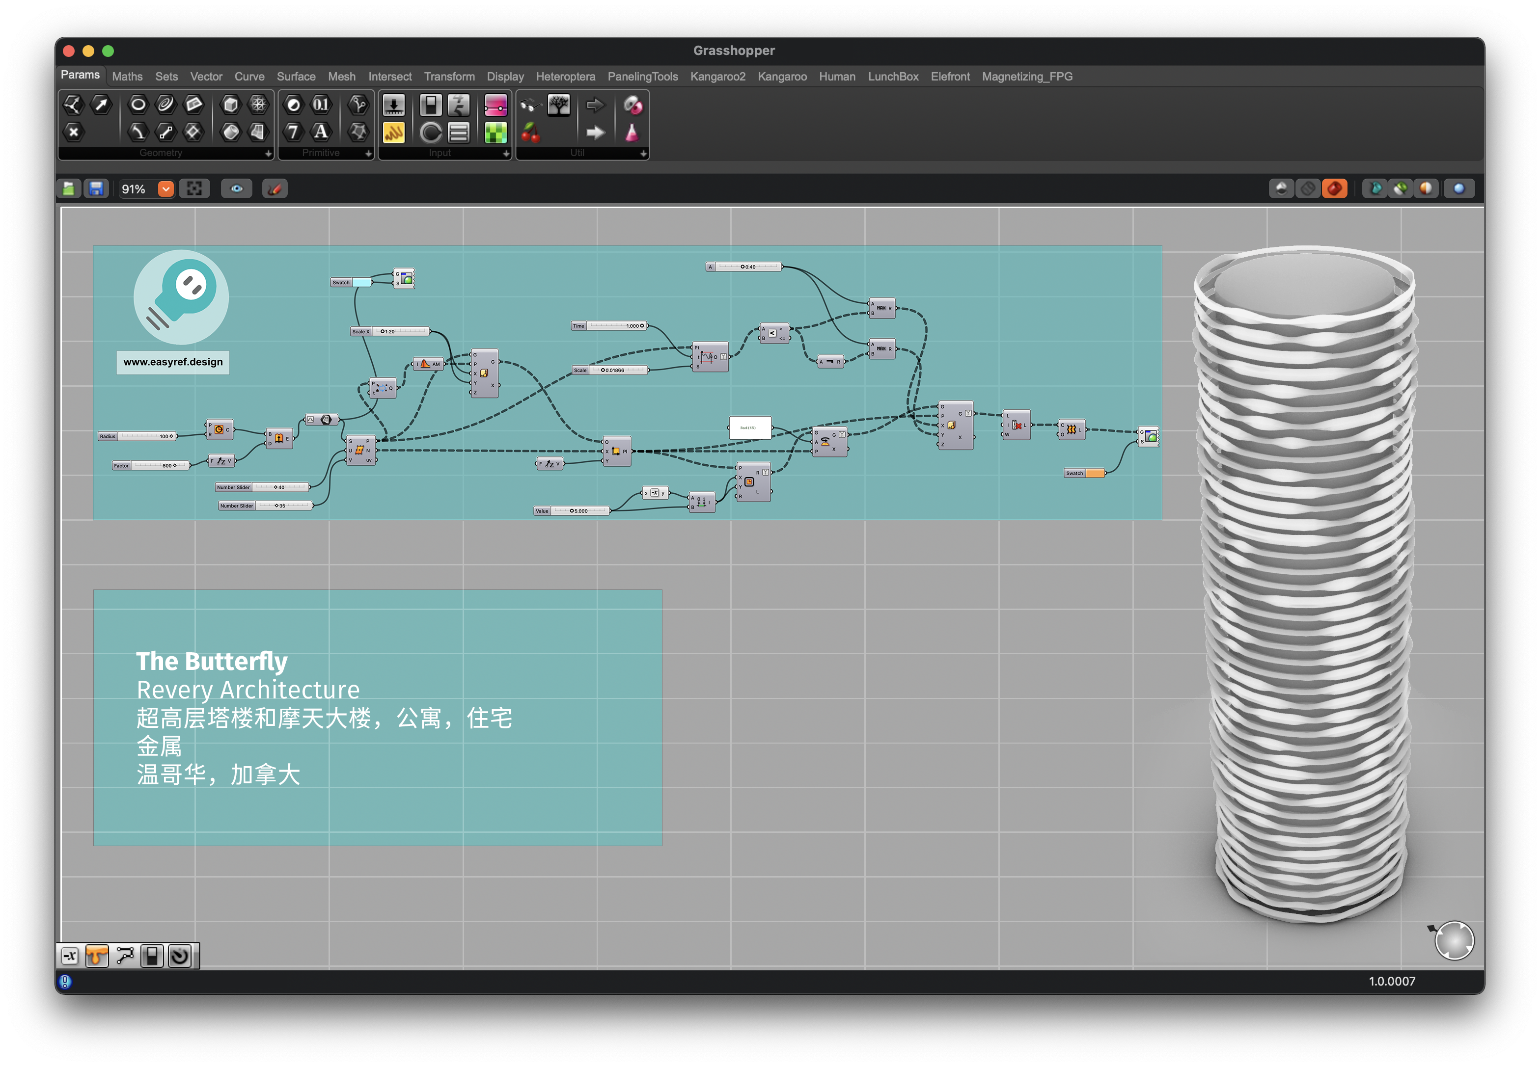The image size is (1540, 1067).
Task: Open the 91% zoom dropdown arrow
Action: click(x=166, y=189)
